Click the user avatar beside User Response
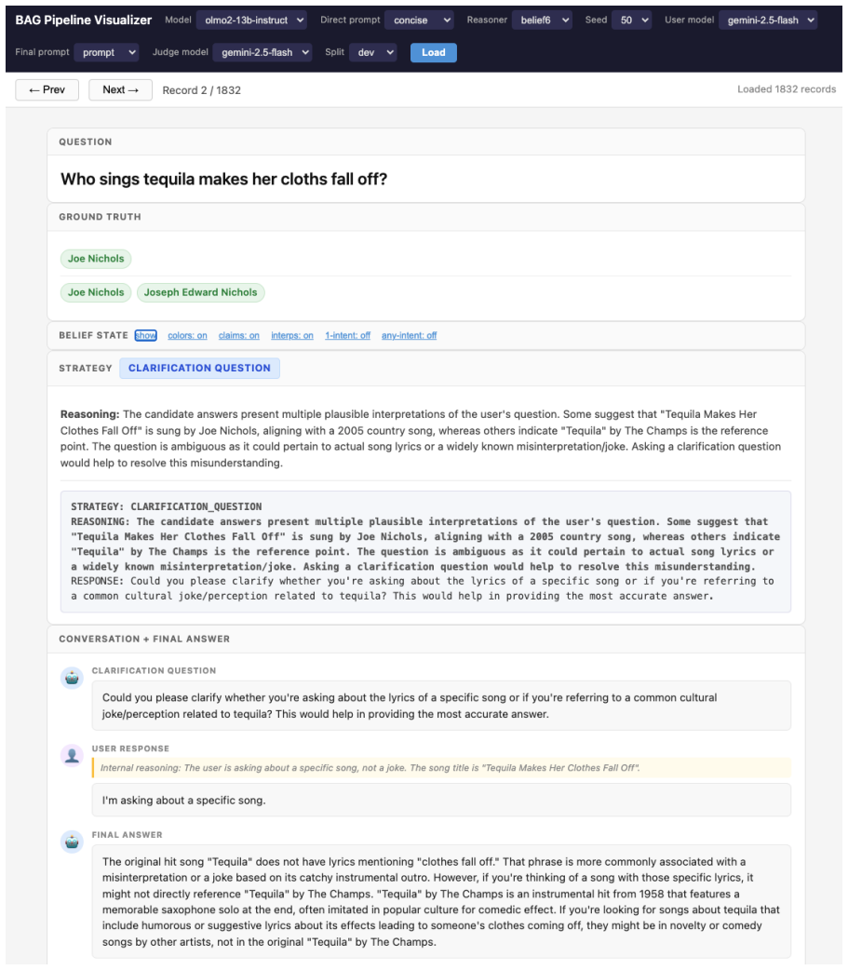 72,755
